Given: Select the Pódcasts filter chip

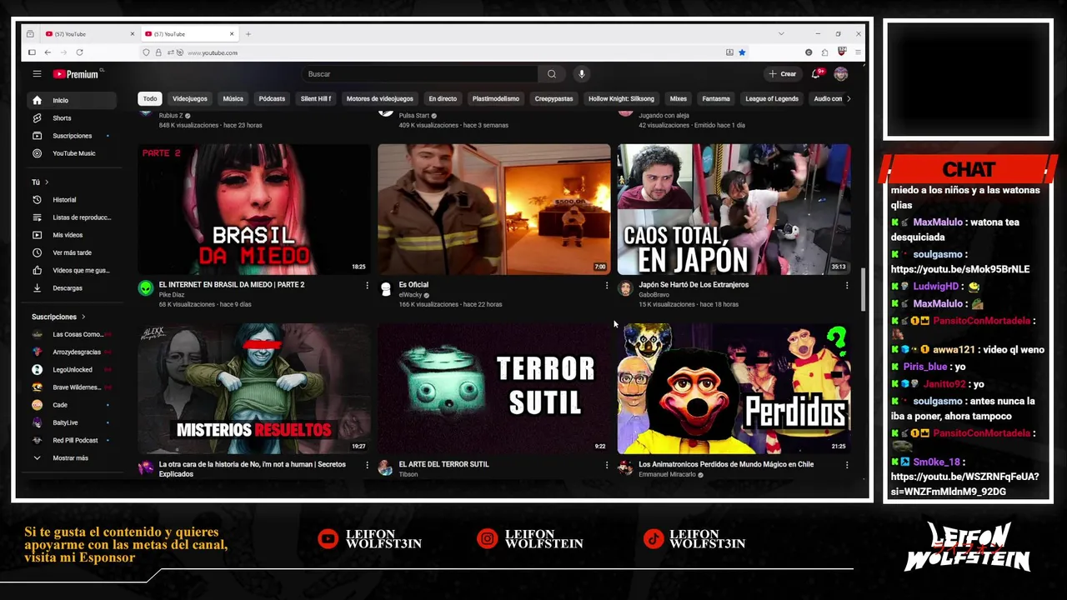Looking at the screenshot, I should pyautogui.click(x=272, y=98).
